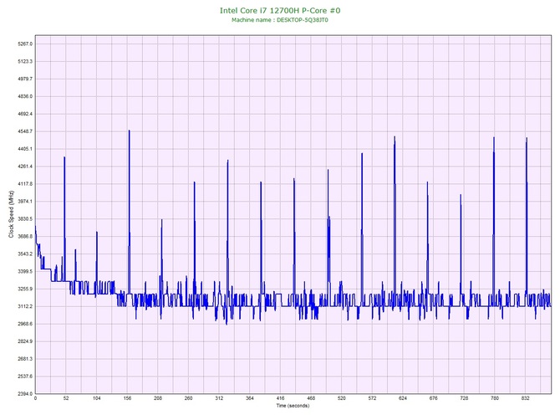Click the 52 tick on the time axis
560x420 pixels.
66,398
